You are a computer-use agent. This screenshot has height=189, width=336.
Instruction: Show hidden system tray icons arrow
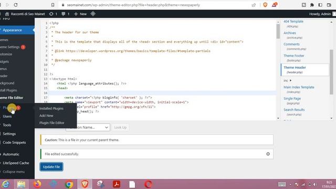click(290, 184)
